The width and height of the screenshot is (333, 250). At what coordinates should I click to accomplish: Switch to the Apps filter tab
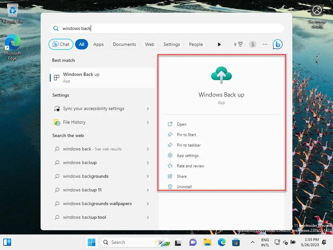click(98, 44)
